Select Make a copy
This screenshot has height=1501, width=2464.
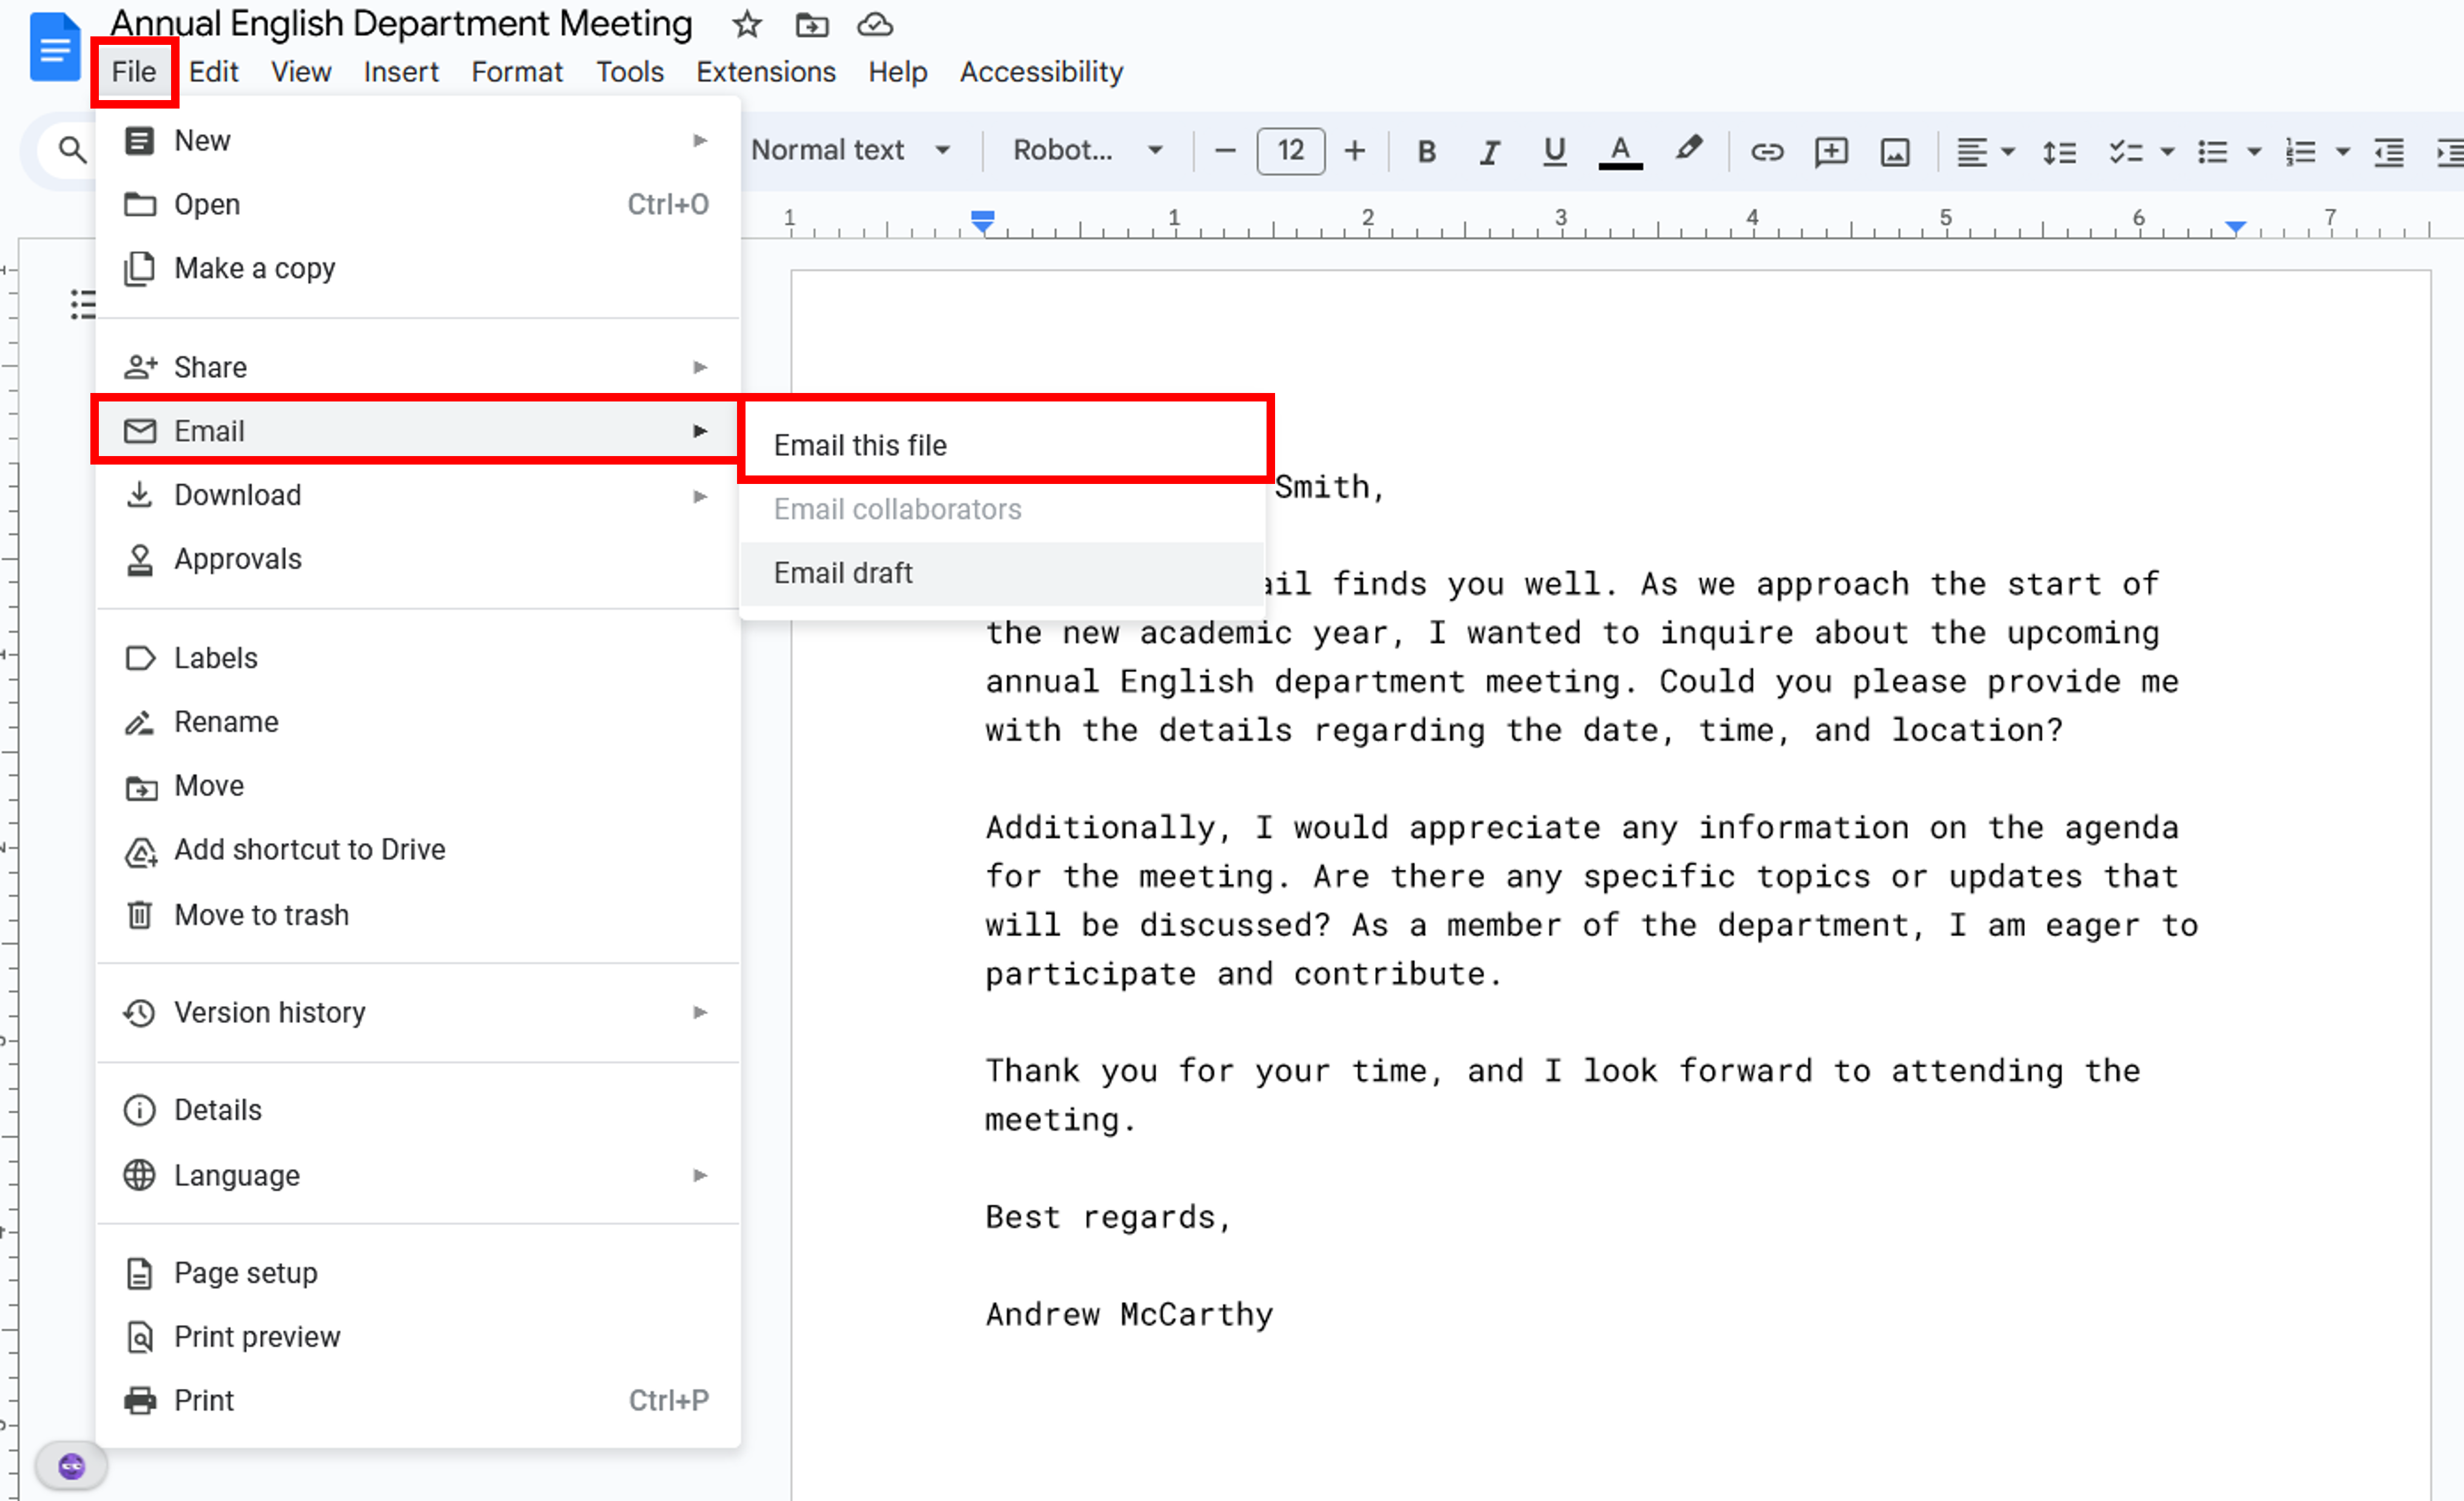[x=417, y=268]
